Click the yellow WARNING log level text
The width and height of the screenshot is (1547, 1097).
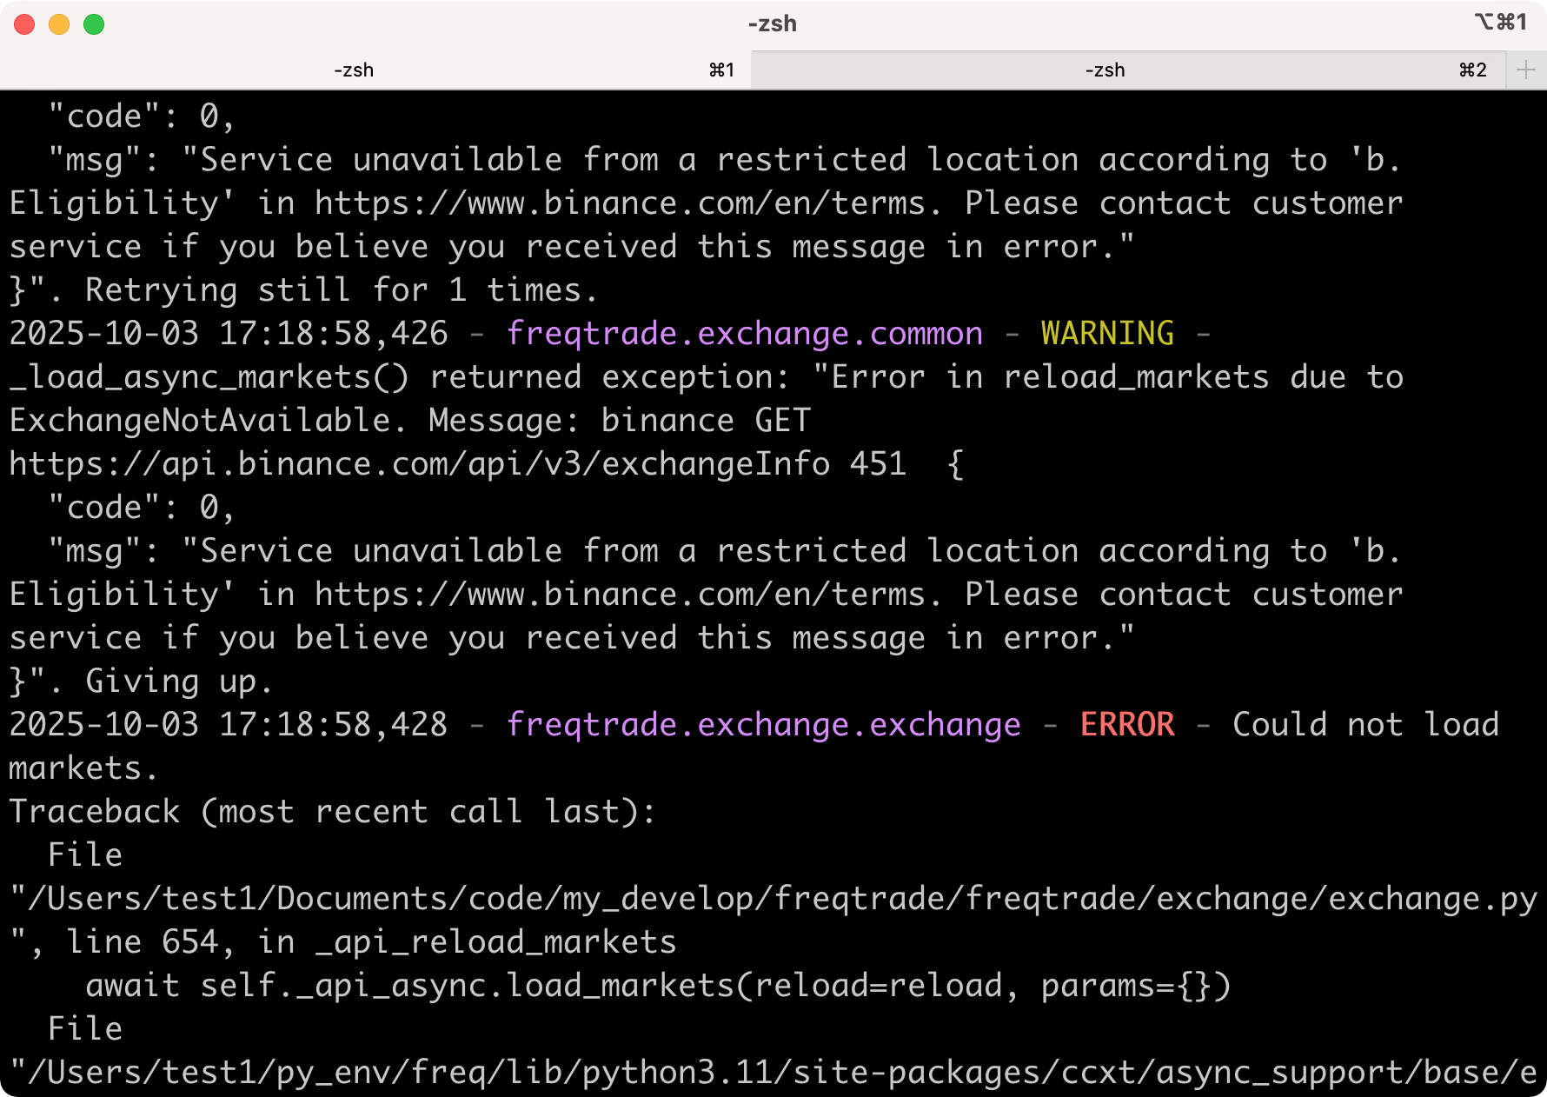1107,333
